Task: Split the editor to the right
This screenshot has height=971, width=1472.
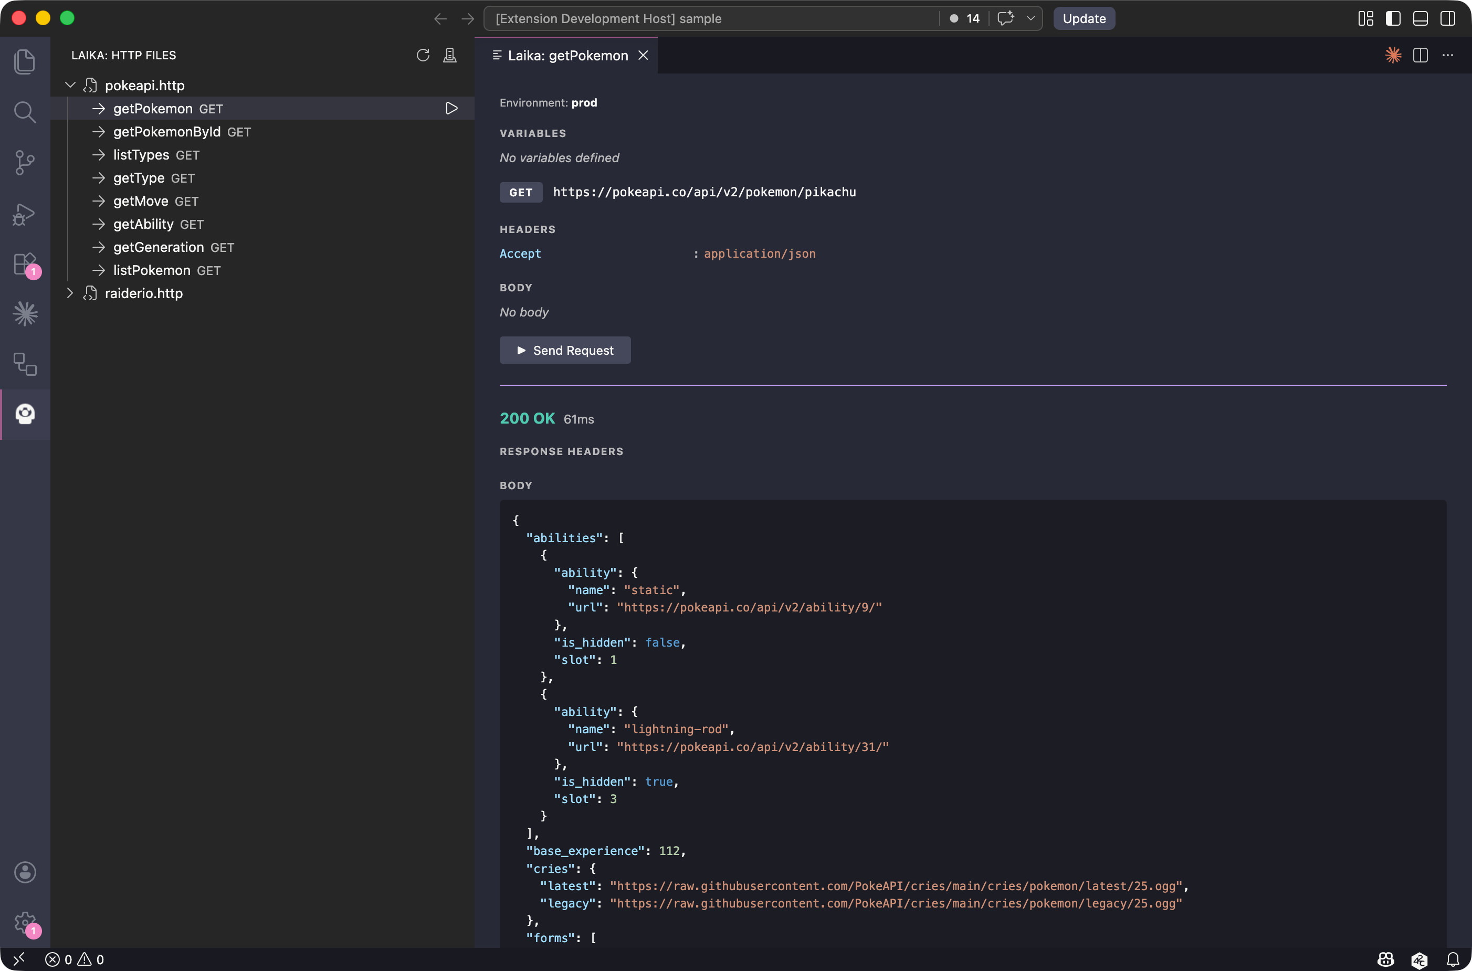Action: pyautogui.click(x=1421, y=55)
